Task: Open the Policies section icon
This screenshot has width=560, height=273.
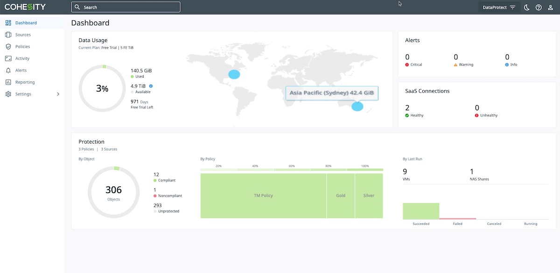Action: tap(7, 46)
